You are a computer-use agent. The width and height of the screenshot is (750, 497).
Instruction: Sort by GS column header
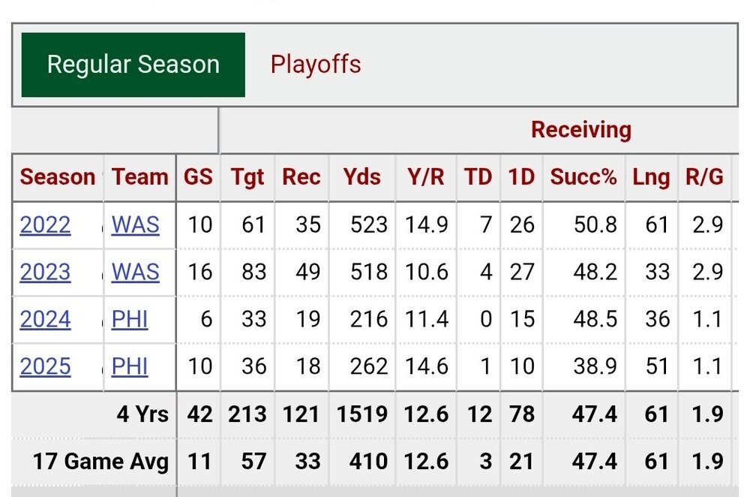(x=198, y=177)
